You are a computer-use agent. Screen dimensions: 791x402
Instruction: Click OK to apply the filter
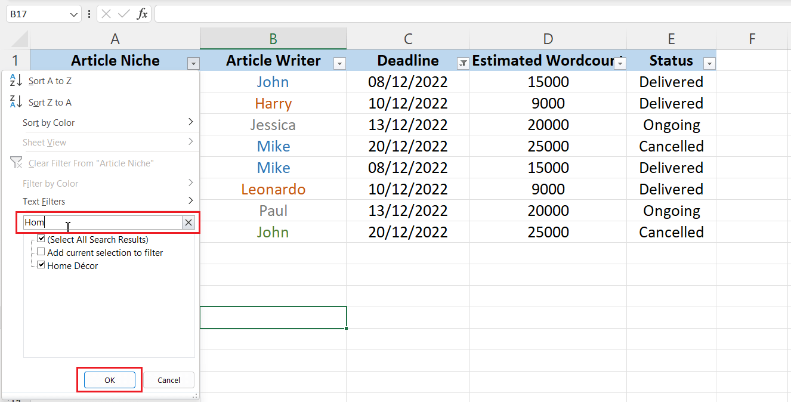[110, 380]
